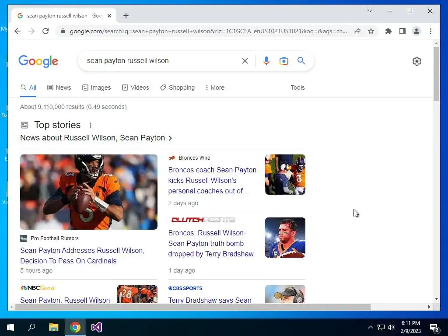Expand the More search filters menu

(x=215, y=87)
